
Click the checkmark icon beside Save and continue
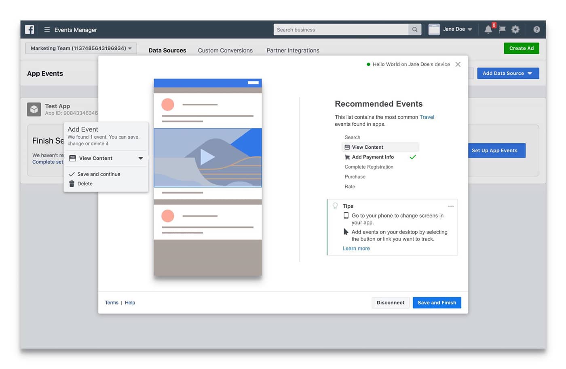click(72, 174)
